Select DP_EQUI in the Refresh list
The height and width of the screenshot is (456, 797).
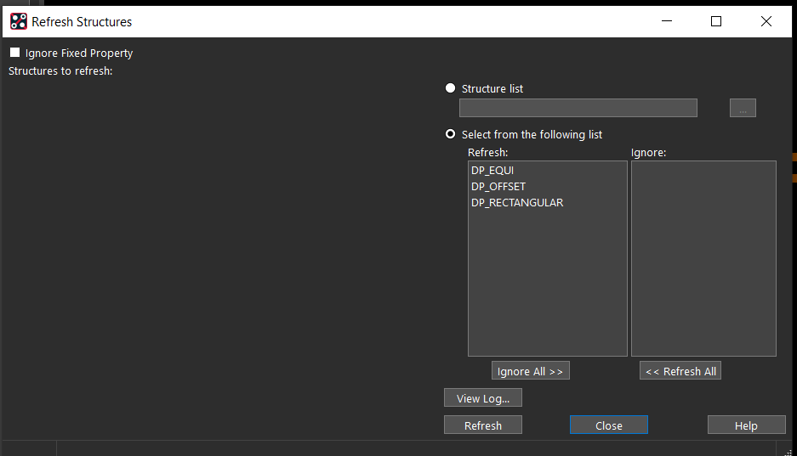click(x=492, y=171)
